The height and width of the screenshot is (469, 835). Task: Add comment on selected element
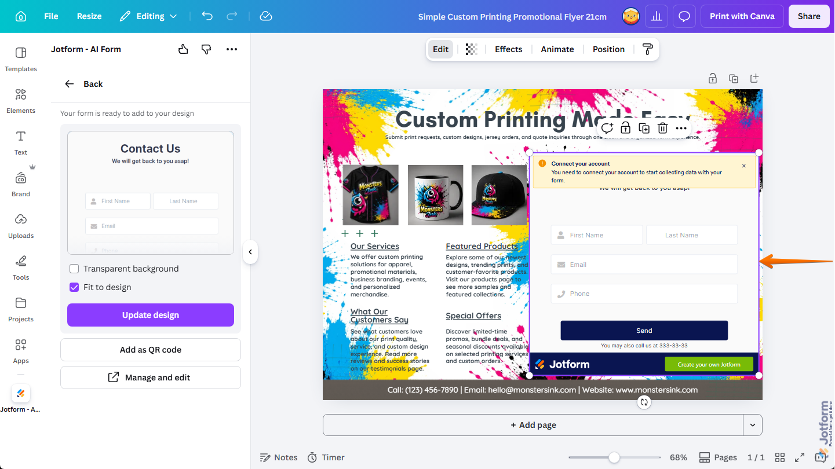click(x=607, y=128)
